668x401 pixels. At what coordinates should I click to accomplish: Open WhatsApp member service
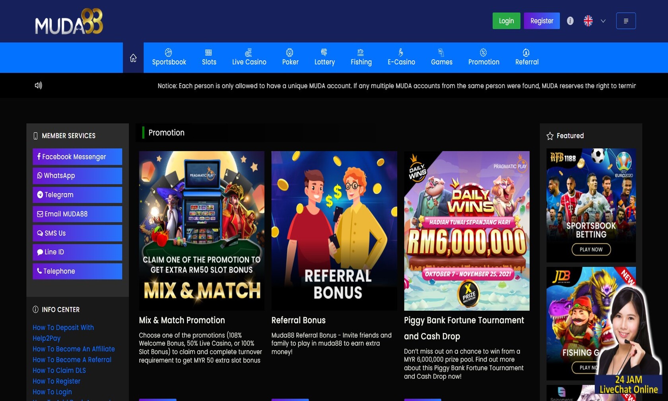(78, 176)
